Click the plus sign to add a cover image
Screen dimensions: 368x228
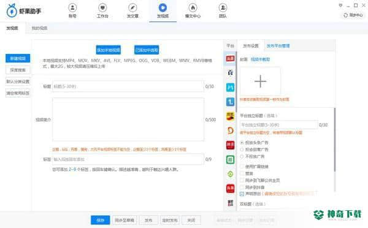point(260,81)
